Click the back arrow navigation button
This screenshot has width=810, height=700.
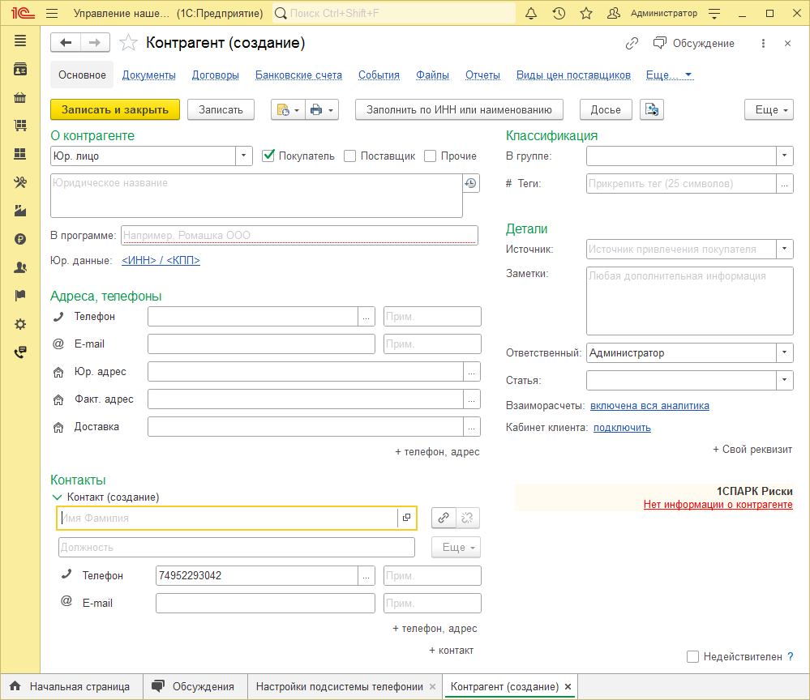tap(66, 43)
